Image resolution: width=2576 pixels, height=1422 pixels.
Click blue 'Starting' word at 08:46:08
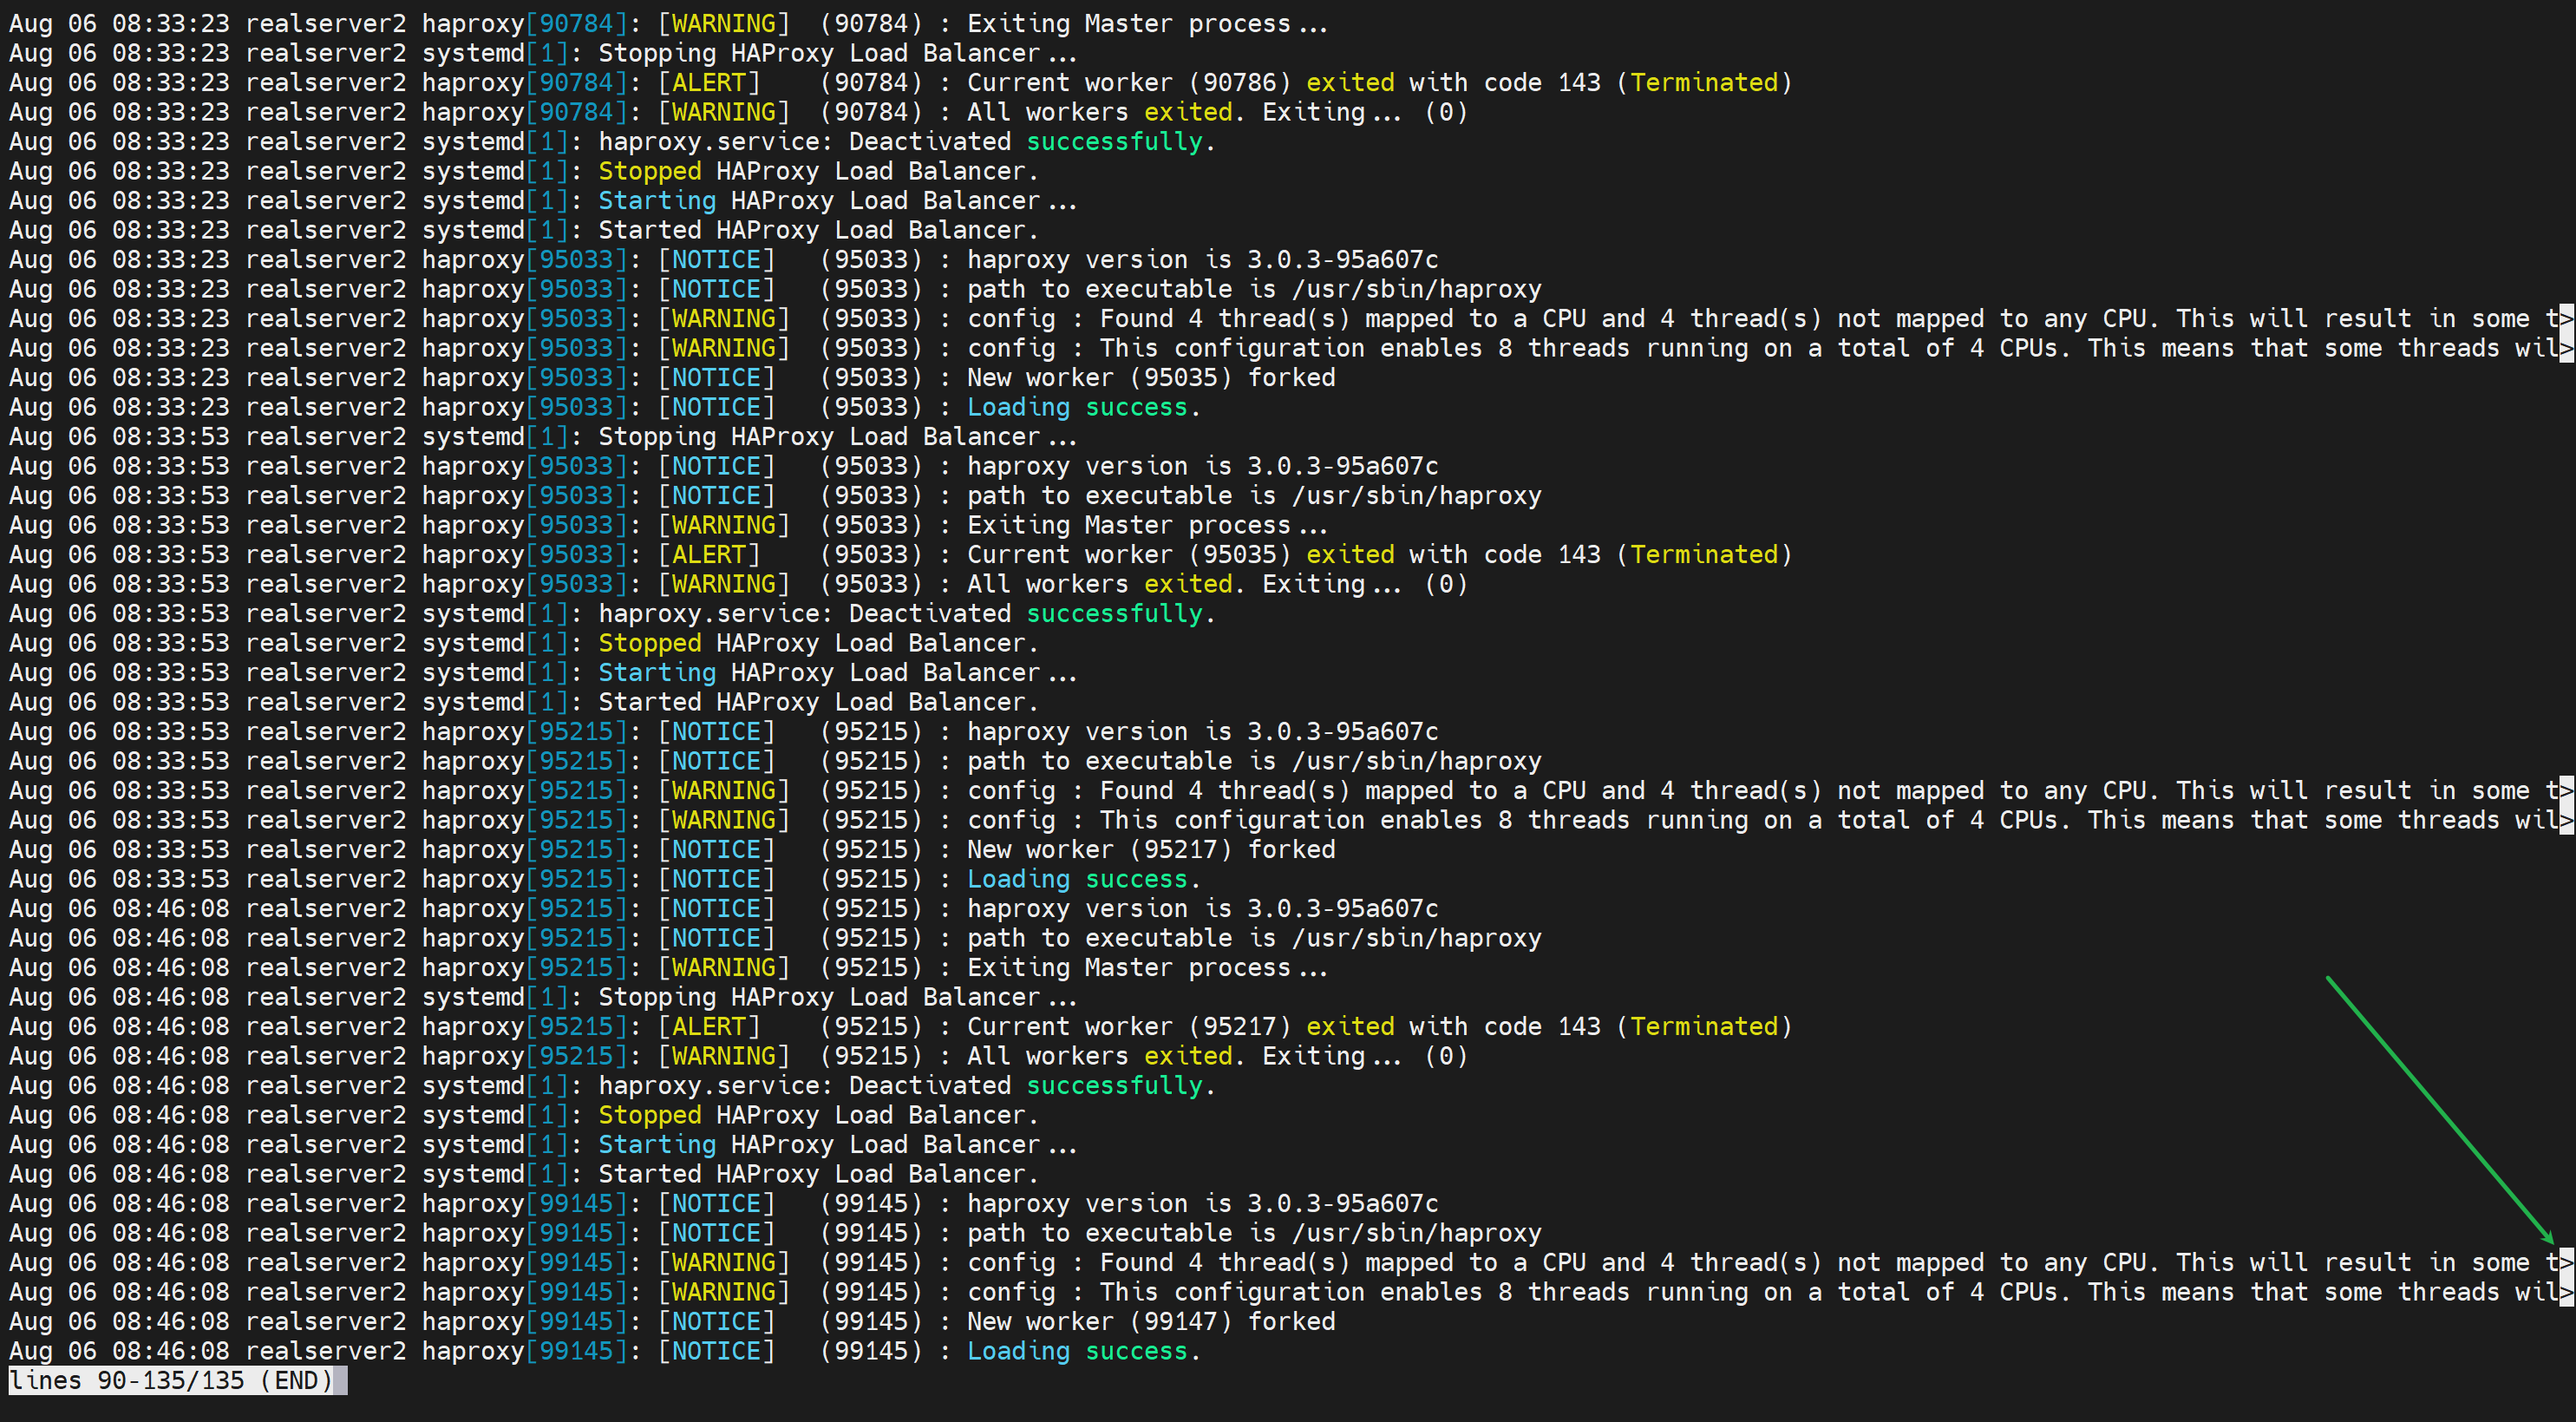(656, 1145)
